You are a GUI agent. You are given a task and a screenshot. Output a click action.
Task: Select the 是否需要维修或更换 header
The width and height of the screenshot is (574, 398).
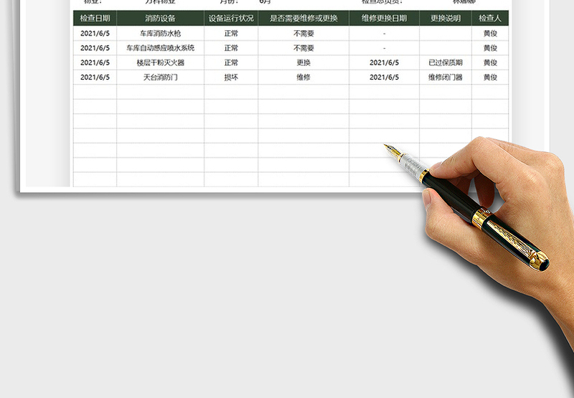click(x=304, y=19)
